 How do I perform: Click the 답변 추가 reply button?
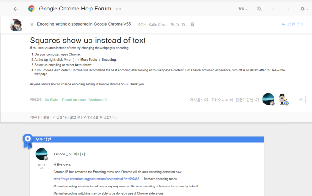pos(293,24)
